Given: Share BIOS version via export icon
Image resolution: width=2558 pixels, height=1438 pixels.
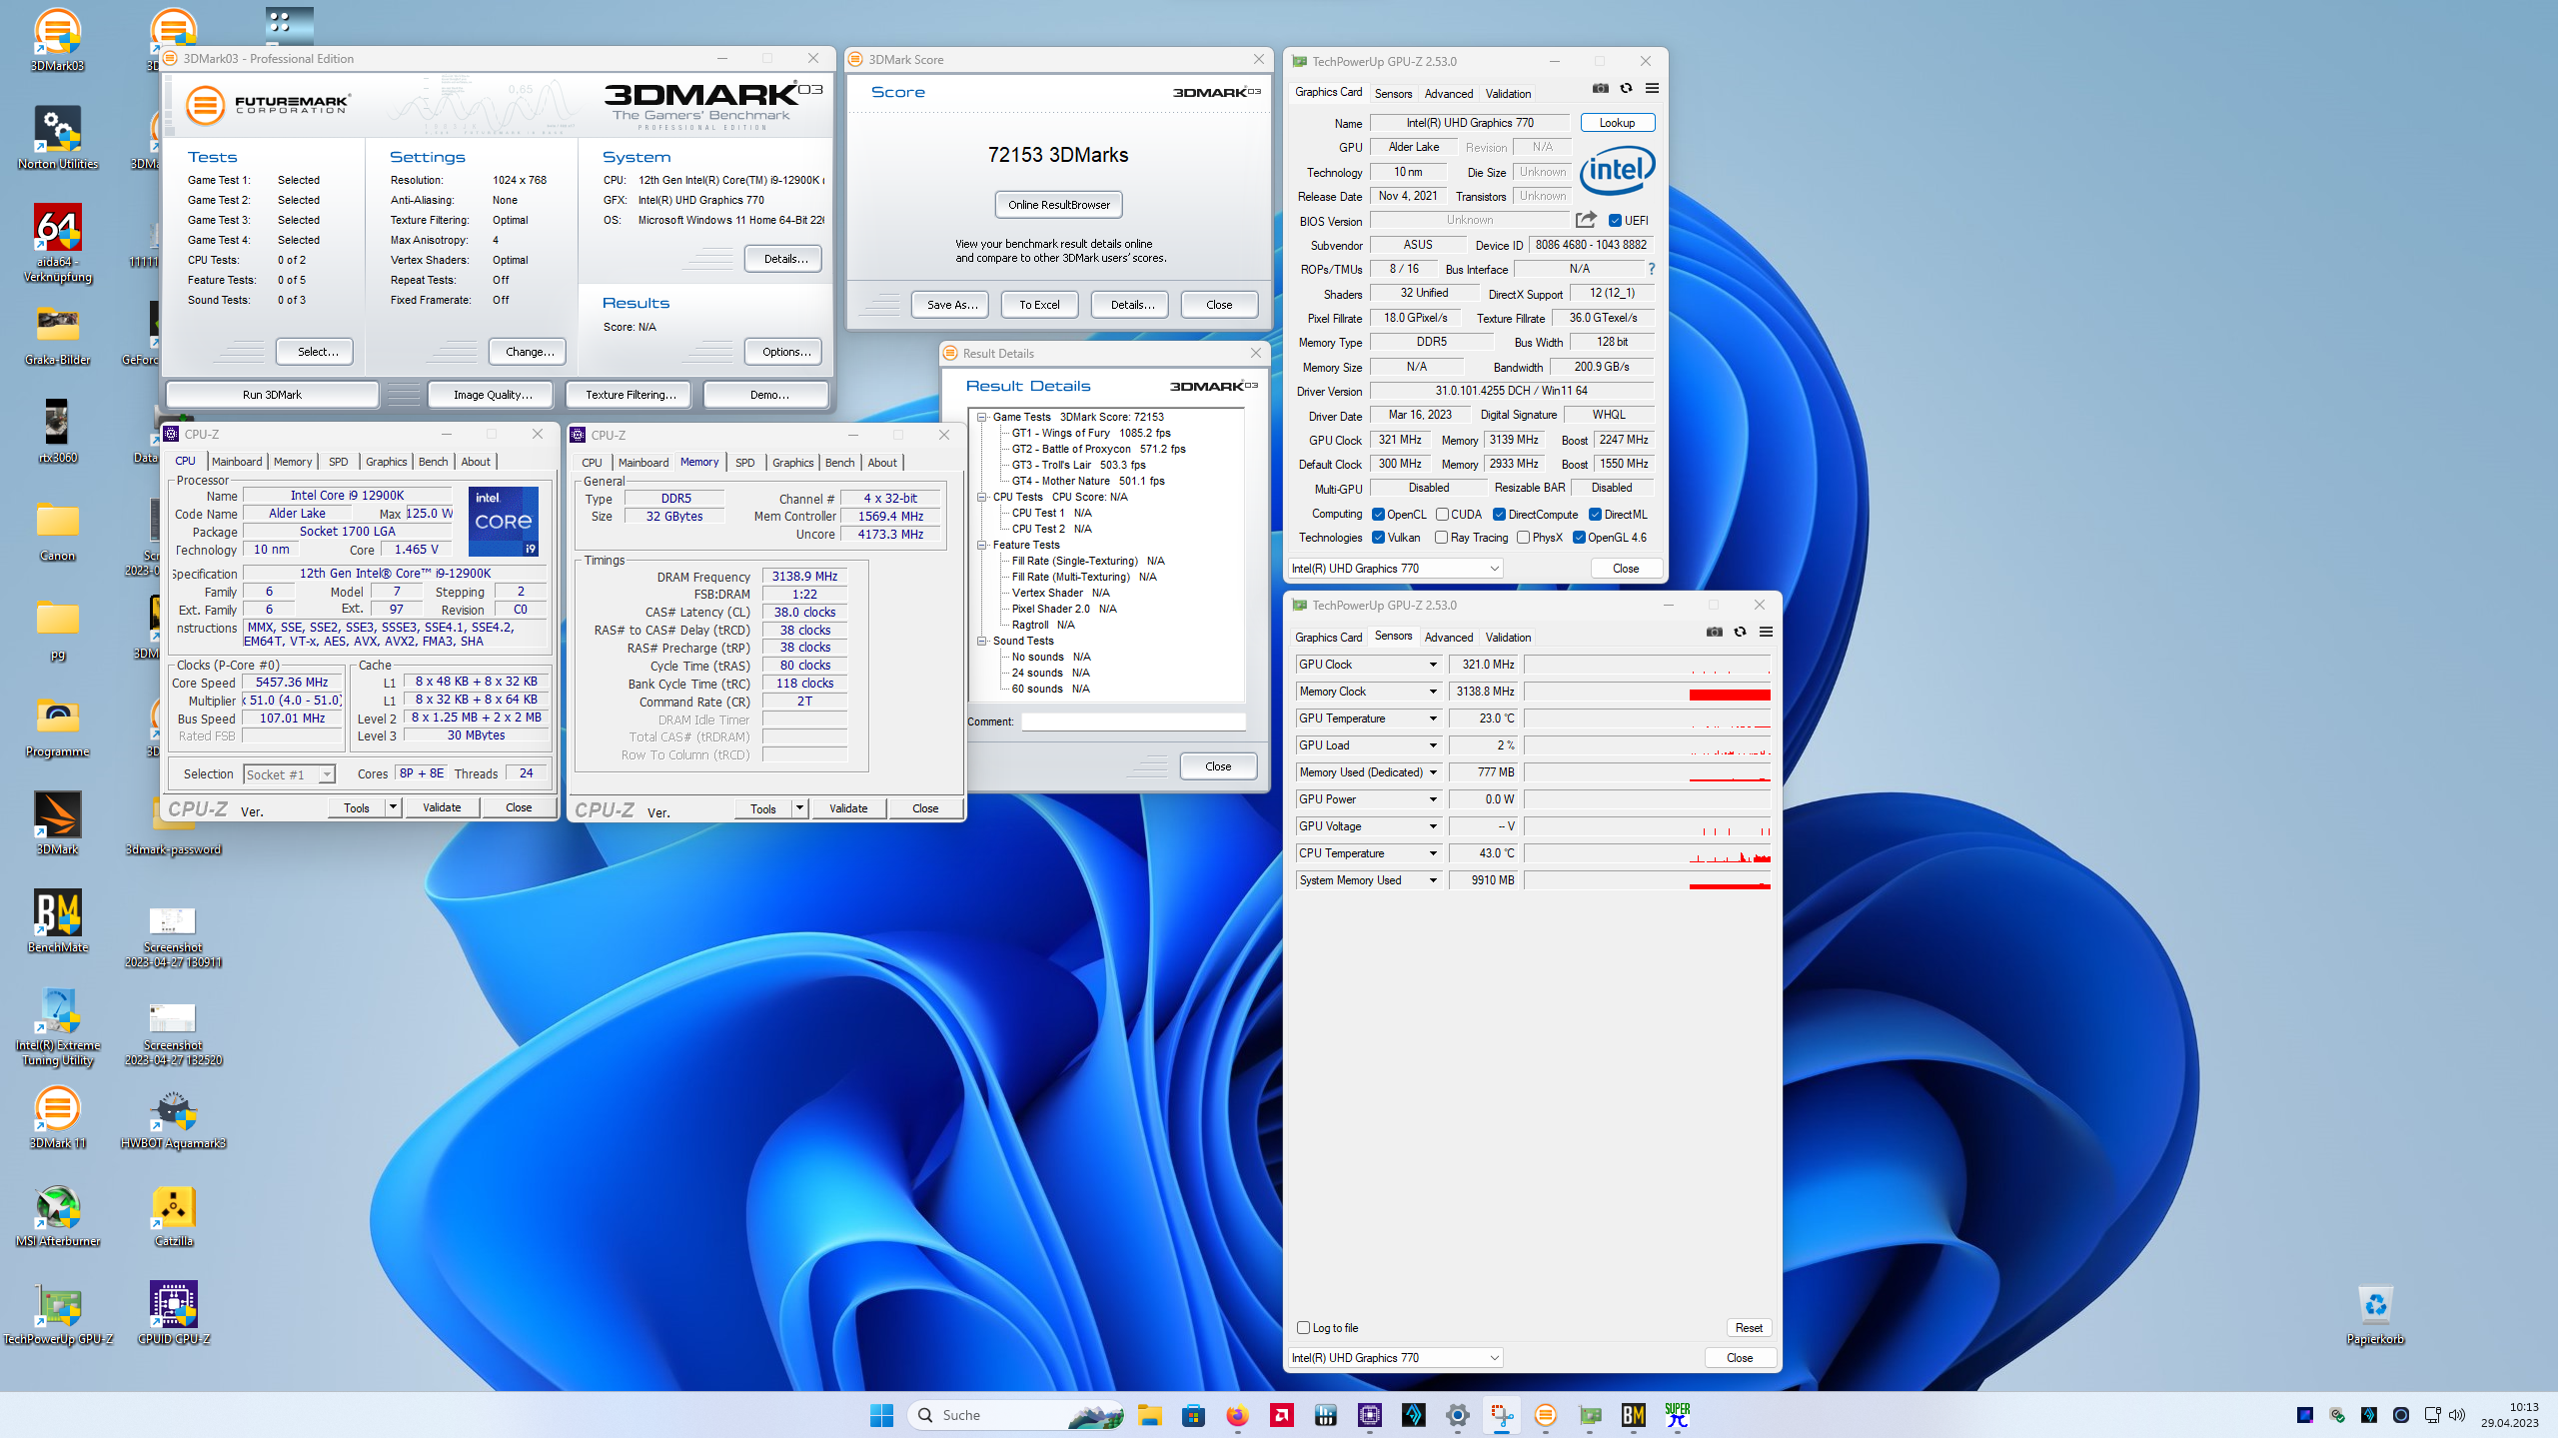Looking at the screenshot, I should (1586, 220).
